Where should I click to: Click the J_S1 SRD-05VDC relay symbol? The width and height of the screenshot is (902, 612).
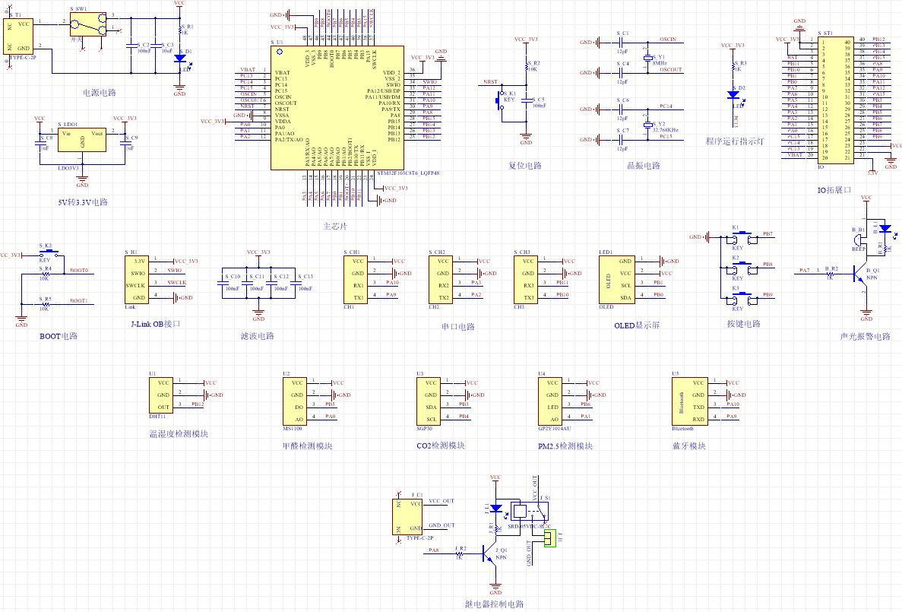pos(529,511)
